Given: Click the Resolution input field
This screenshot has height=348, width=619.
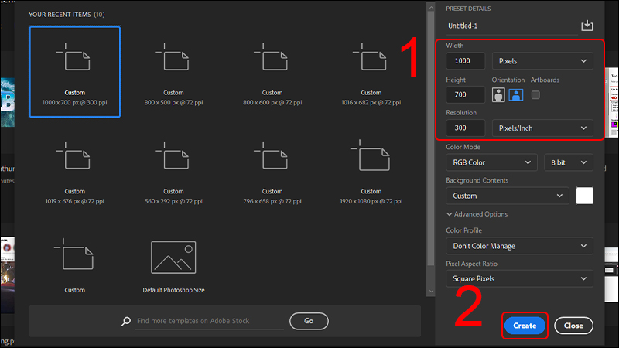Looking at the screenshot, I should [466, 128].
